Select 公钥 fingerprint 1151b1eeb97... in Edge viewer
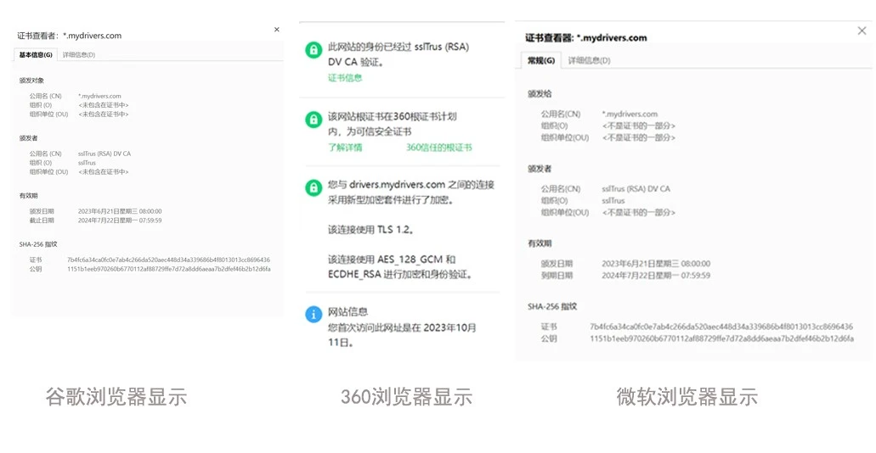Viewport: 876px width, 453px height. 722,338
